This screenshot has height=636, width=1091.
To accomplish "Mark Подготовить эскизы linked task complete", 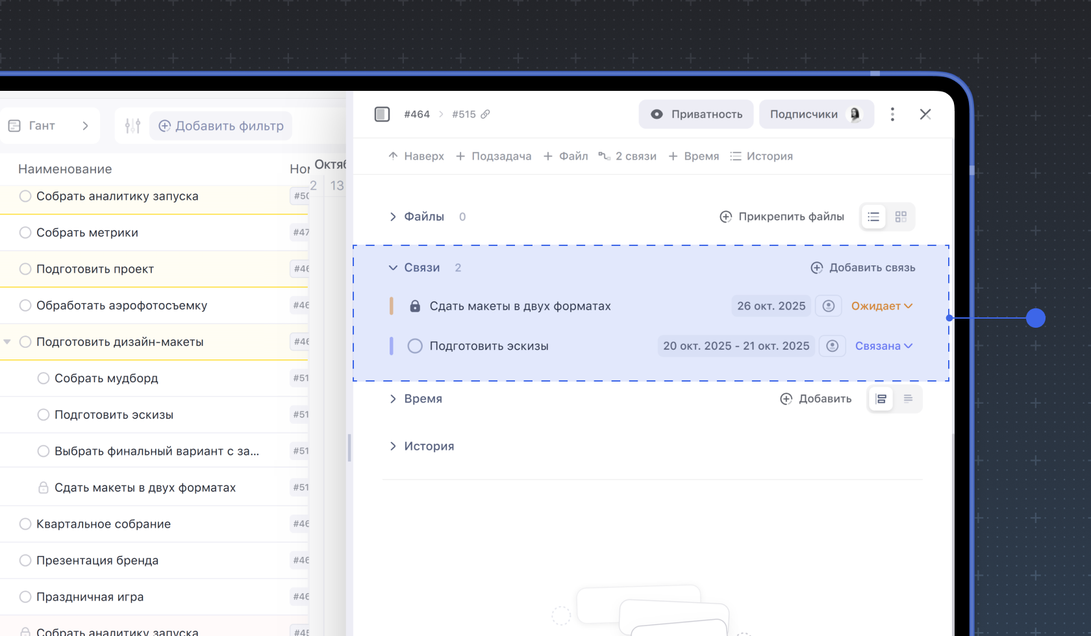I will [415, 346].
